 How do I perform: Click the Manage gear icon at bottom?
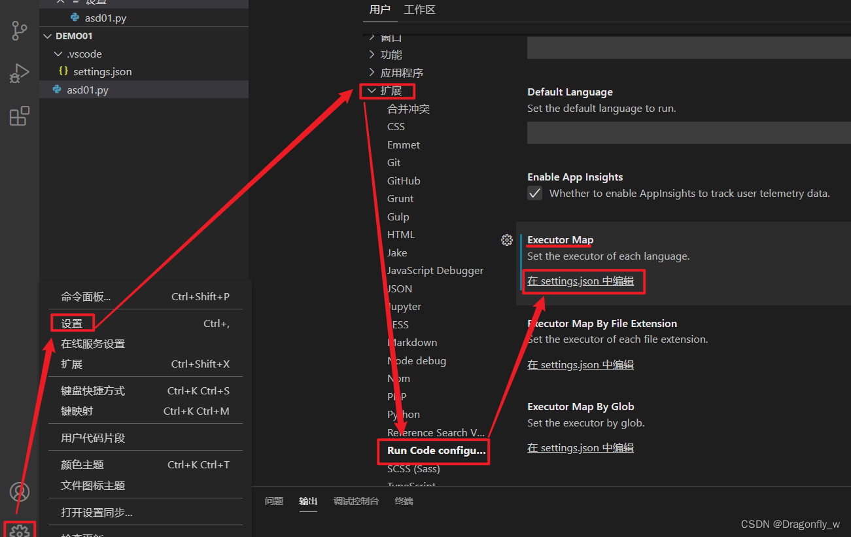(20, 531)
